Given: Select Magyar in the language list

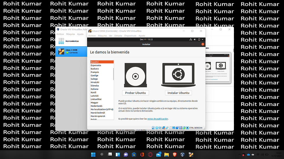Looking at the screenshot, I should (x=102, y=103).
